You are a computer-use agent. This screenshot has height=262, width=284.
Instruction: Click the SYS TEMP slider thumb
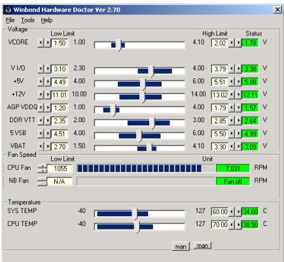135,214
